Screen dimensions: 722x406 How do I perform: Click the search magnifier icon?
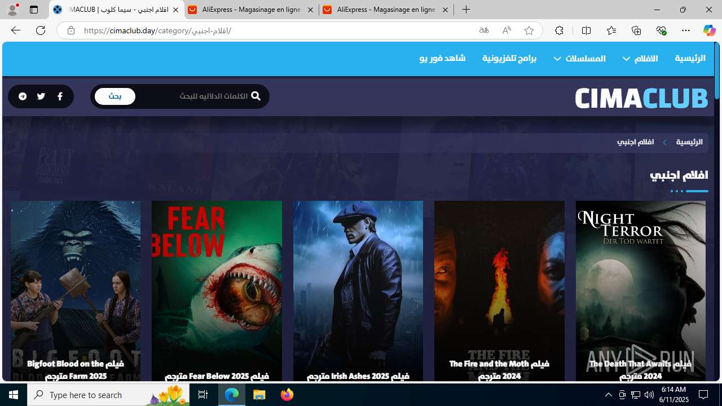pyautogui.click(x=256, y=96)
